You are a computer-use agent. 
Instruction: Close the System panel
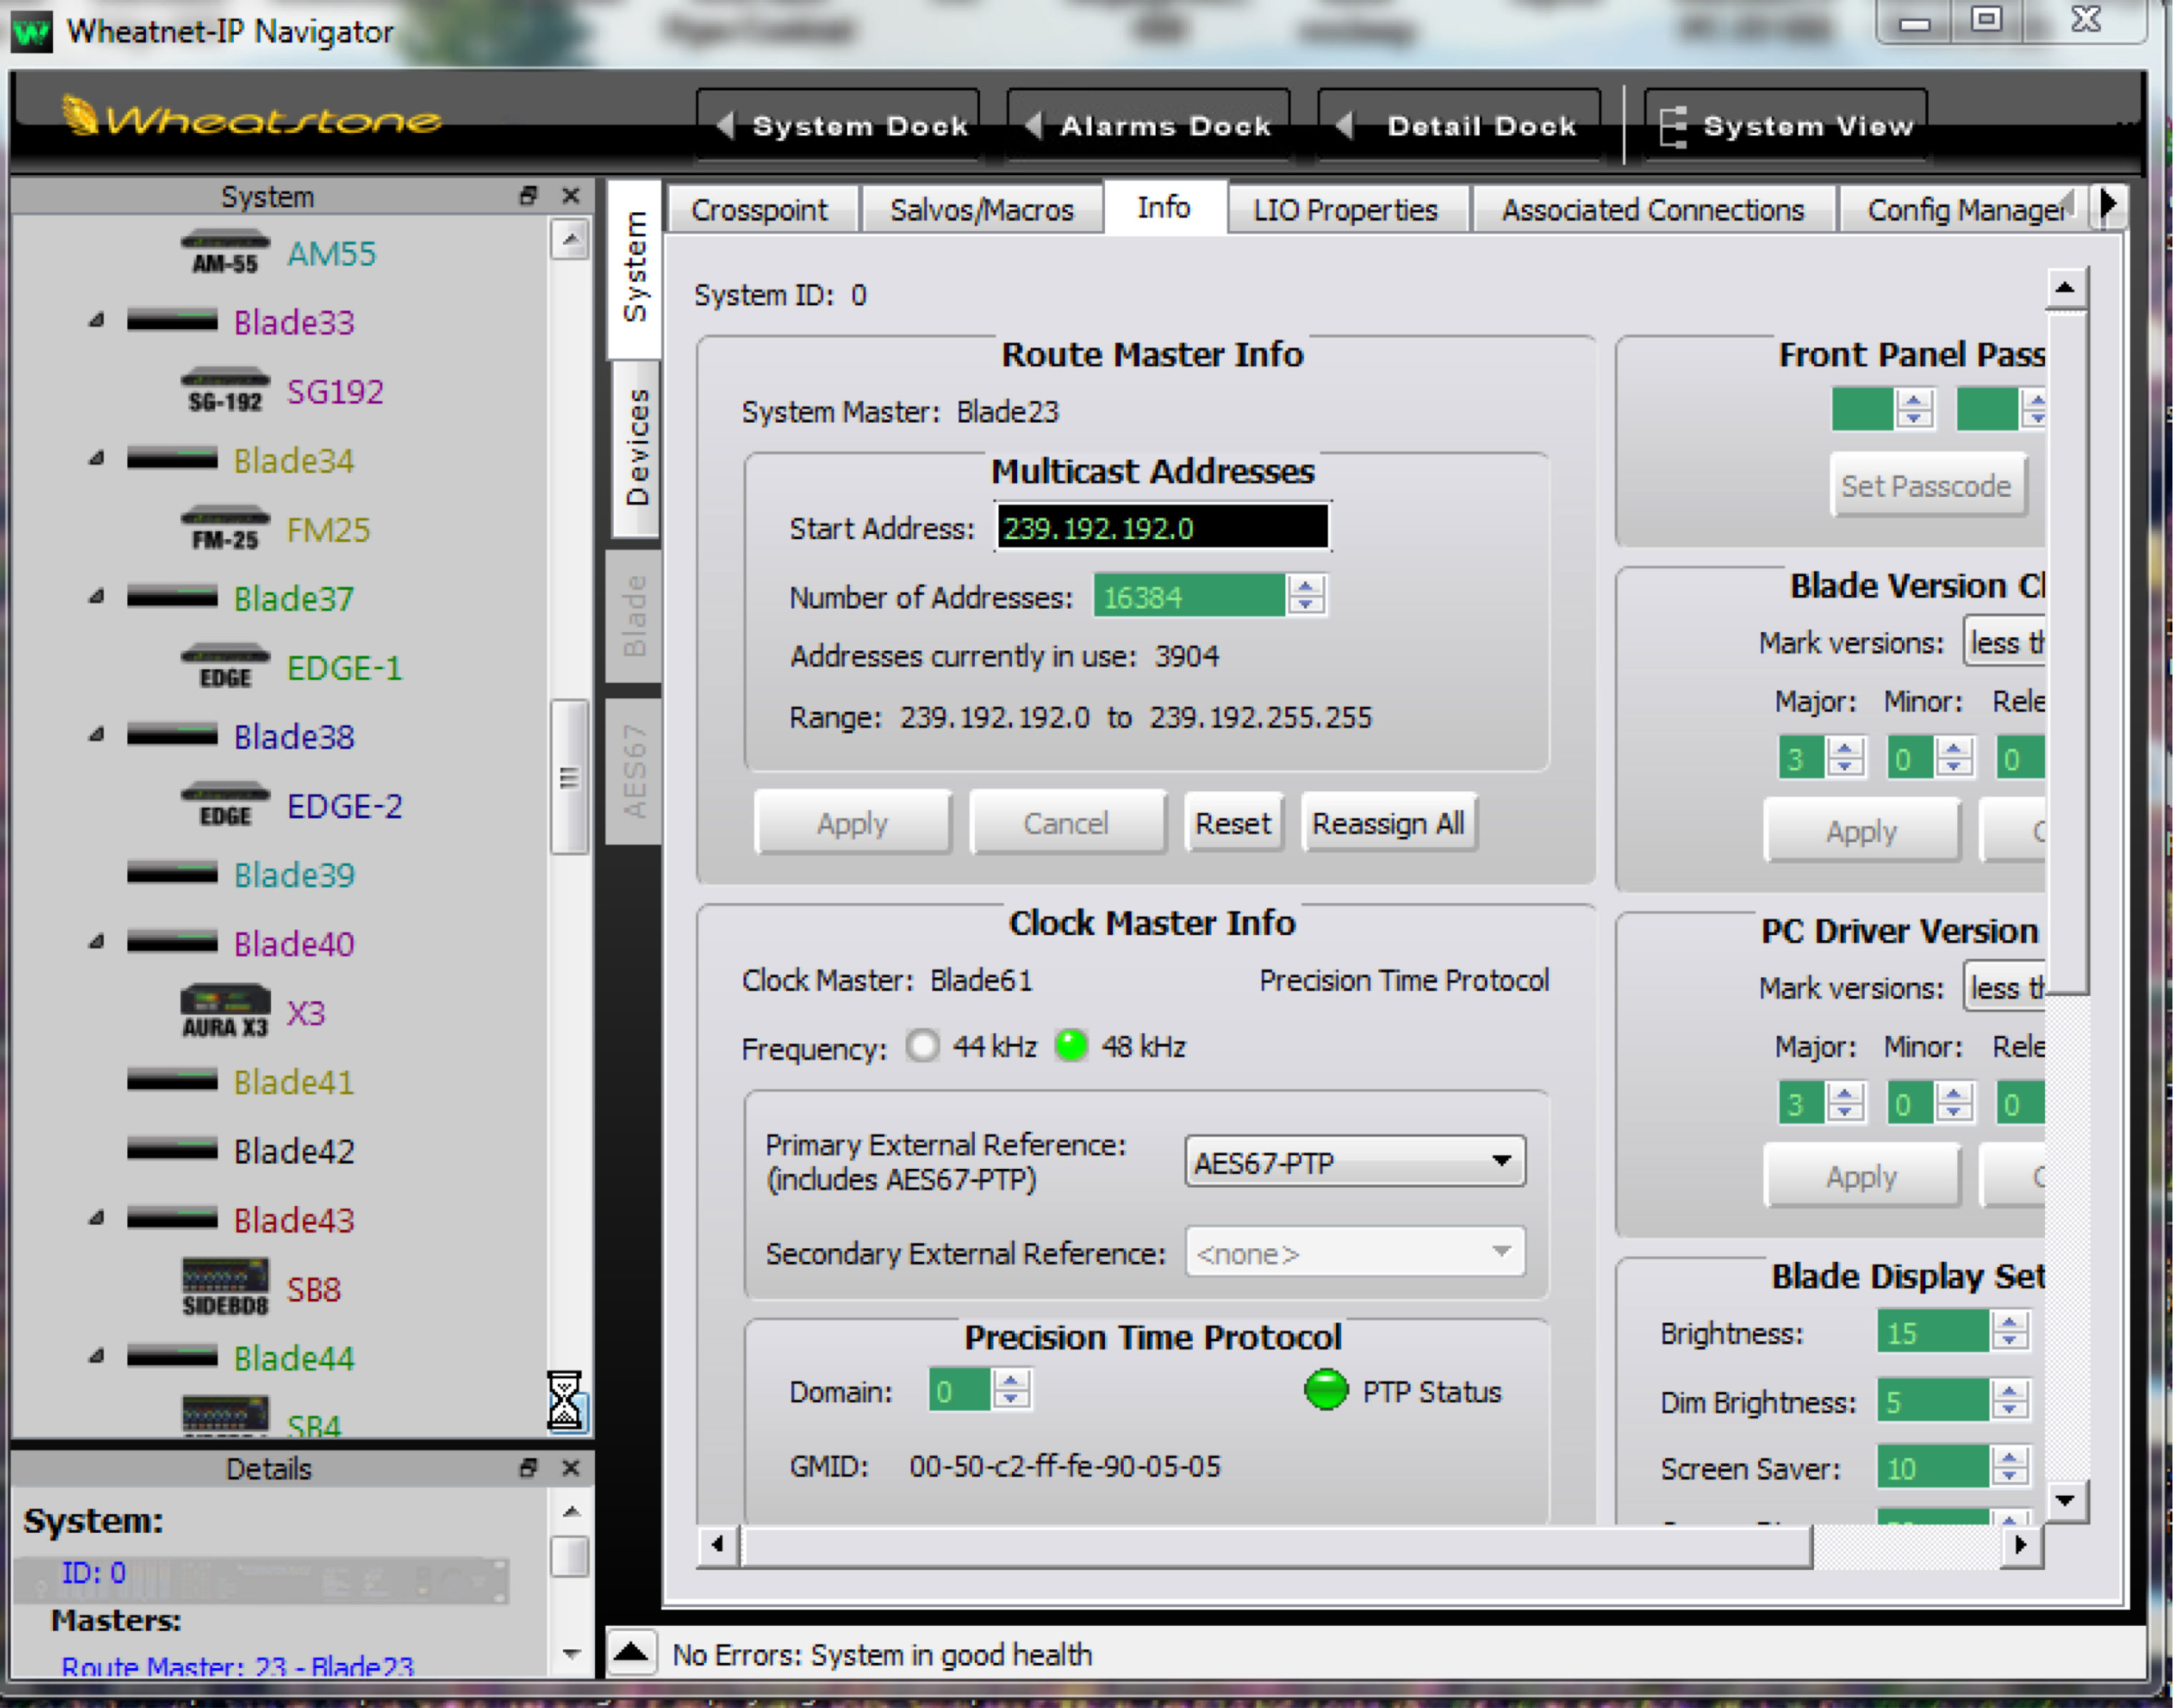(572, 196)
